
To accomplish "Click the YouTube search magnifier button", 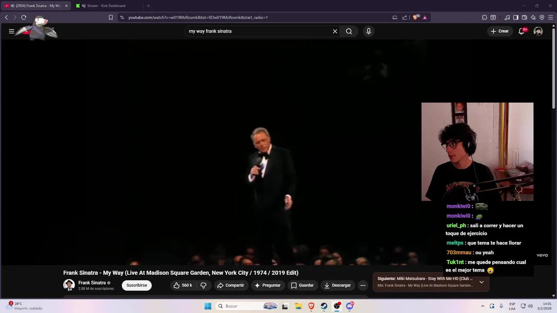I will coord(349,31).
